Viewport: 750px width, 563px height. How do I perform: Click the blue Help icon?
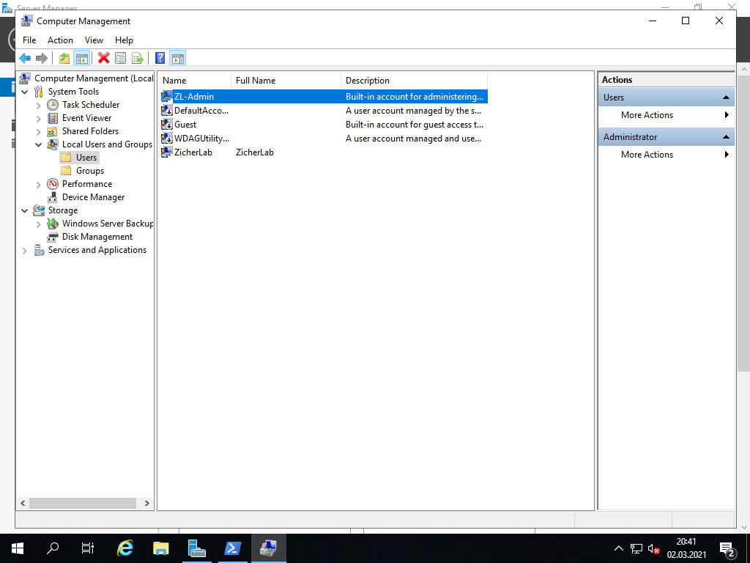[160, 59]
